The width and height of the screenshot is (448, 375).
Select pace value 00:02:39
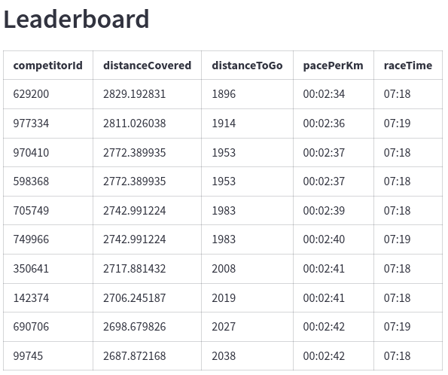click(x=324, y=211)
